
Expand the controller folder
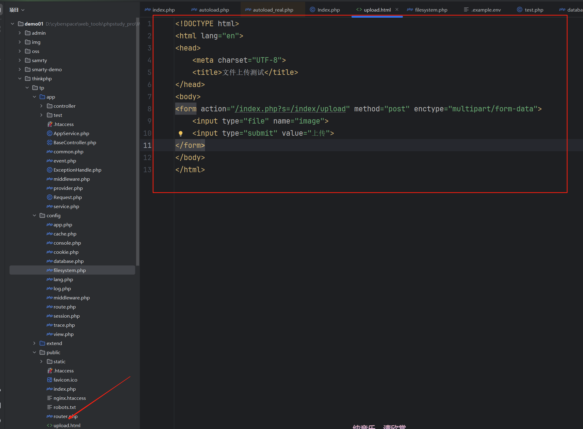point(42,106)
